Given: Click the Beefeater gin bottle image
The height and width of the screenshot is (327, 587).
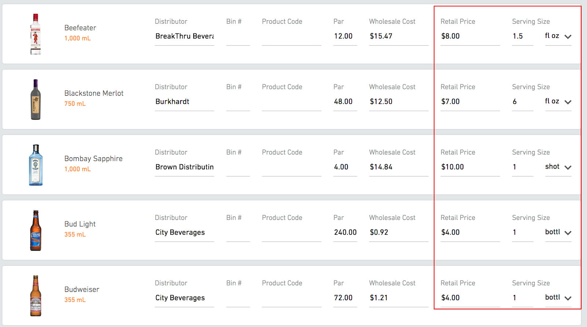Looking at the screenshot, I should (x=36, y=34).
